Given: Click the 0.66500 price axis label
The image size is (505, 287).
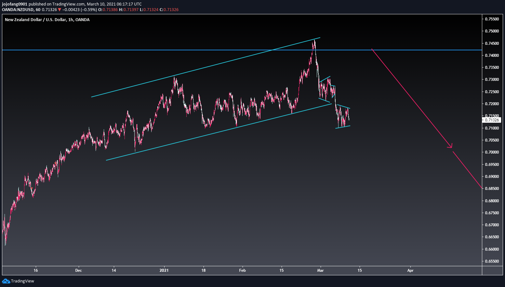Looking at the screenshot, I should (492, 237).
